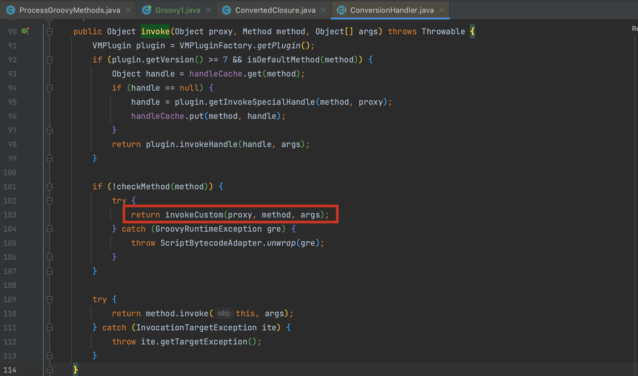This screenshot has width=638, height=376.
Task: Collapse fold end marker at line 97
Action: (50, 130)
